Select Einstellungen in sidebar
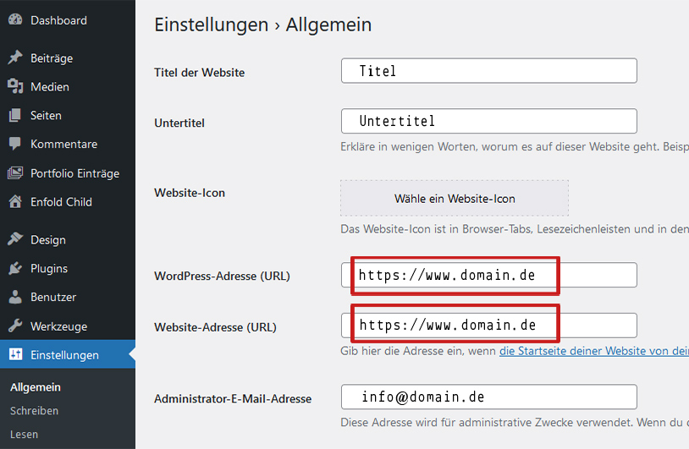This screenshot has height=449, width=689. (68, 354)
